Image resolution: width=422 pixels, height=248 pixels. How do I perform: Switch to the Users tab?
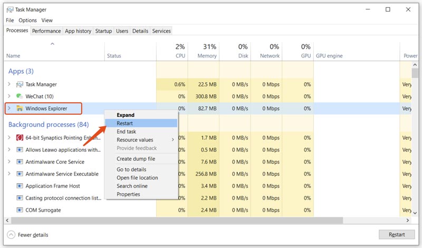pyautogui.click(x=122, y=31)
